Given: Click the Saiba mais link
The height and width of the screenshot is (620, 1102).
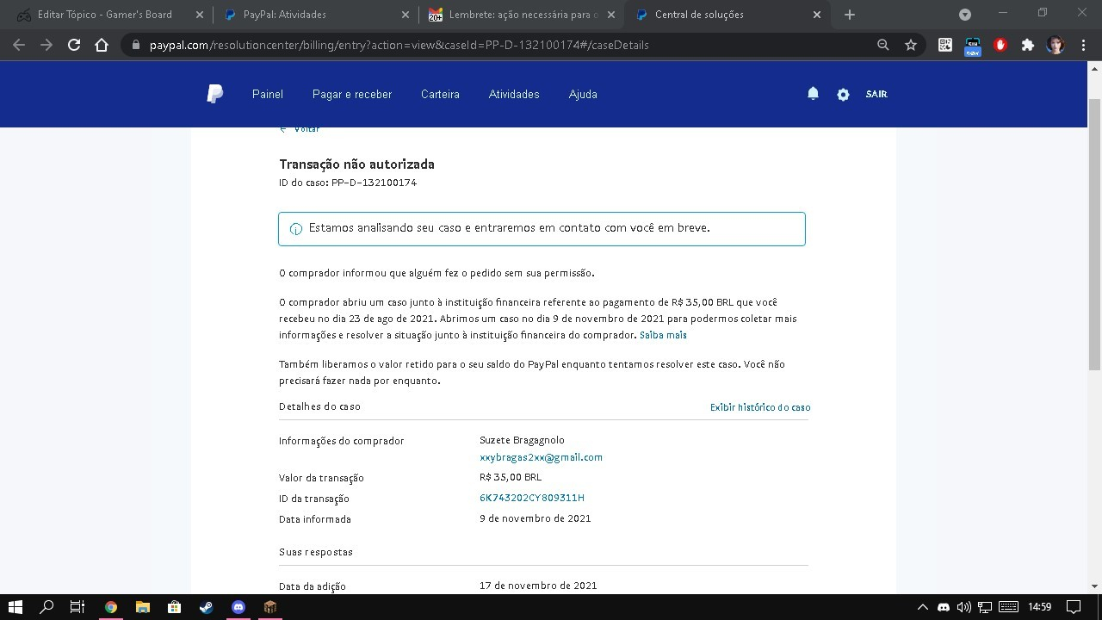Looking at the screenshot, I should click(663, 335).
